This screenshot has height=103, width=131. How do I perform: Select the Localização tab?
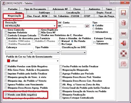click(x=69, y=13)
